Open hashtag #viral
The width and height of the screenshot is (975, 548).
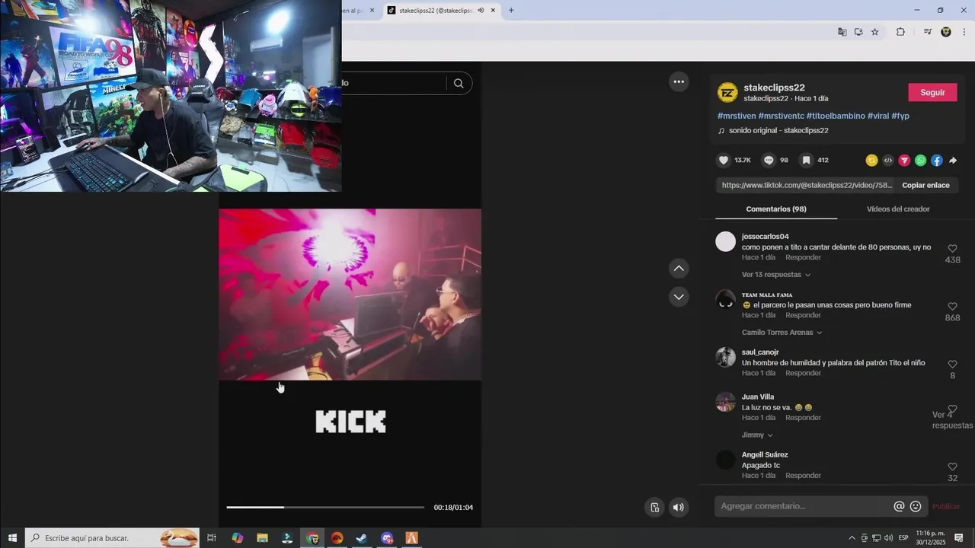click(877, 116)
